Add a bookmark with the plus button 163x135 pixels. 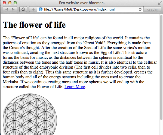pyautogui.click(x=33, y=9)
